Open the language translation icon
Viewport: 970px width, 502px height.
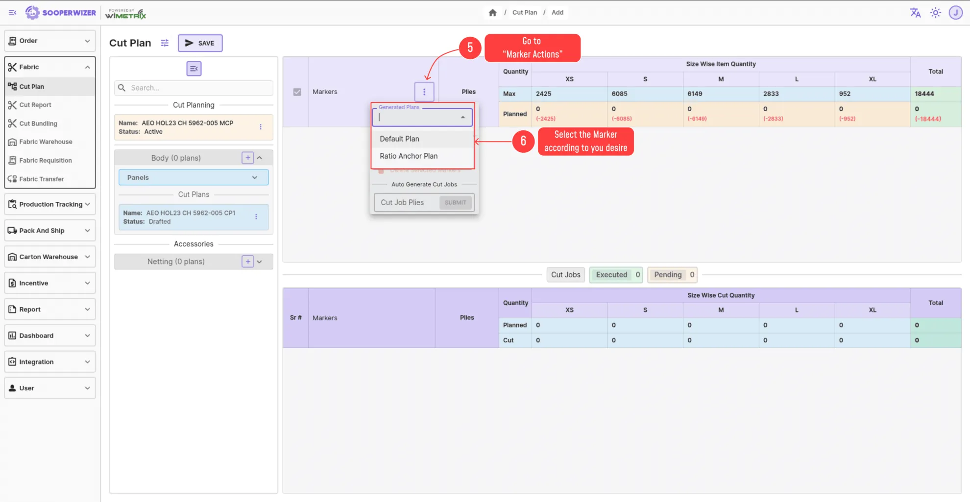click(915, 13)
